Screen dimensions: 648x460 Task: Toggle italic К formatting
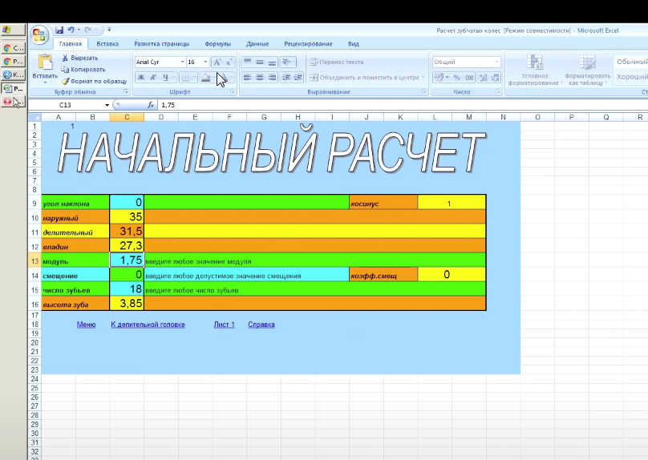153,77
